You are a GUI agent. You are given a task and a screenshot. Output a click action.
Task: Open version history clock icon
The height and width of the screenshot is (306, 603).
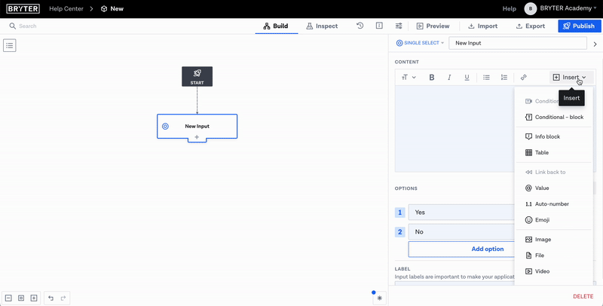click(x=360, y=26)
